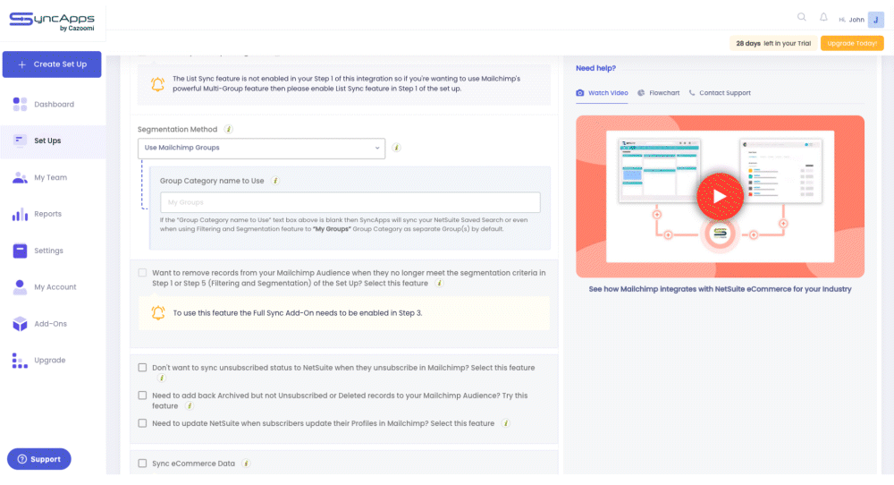894x485 pixels.
Task: Click the SyncApps by Cazoomi logo
Action: [52, 21]
